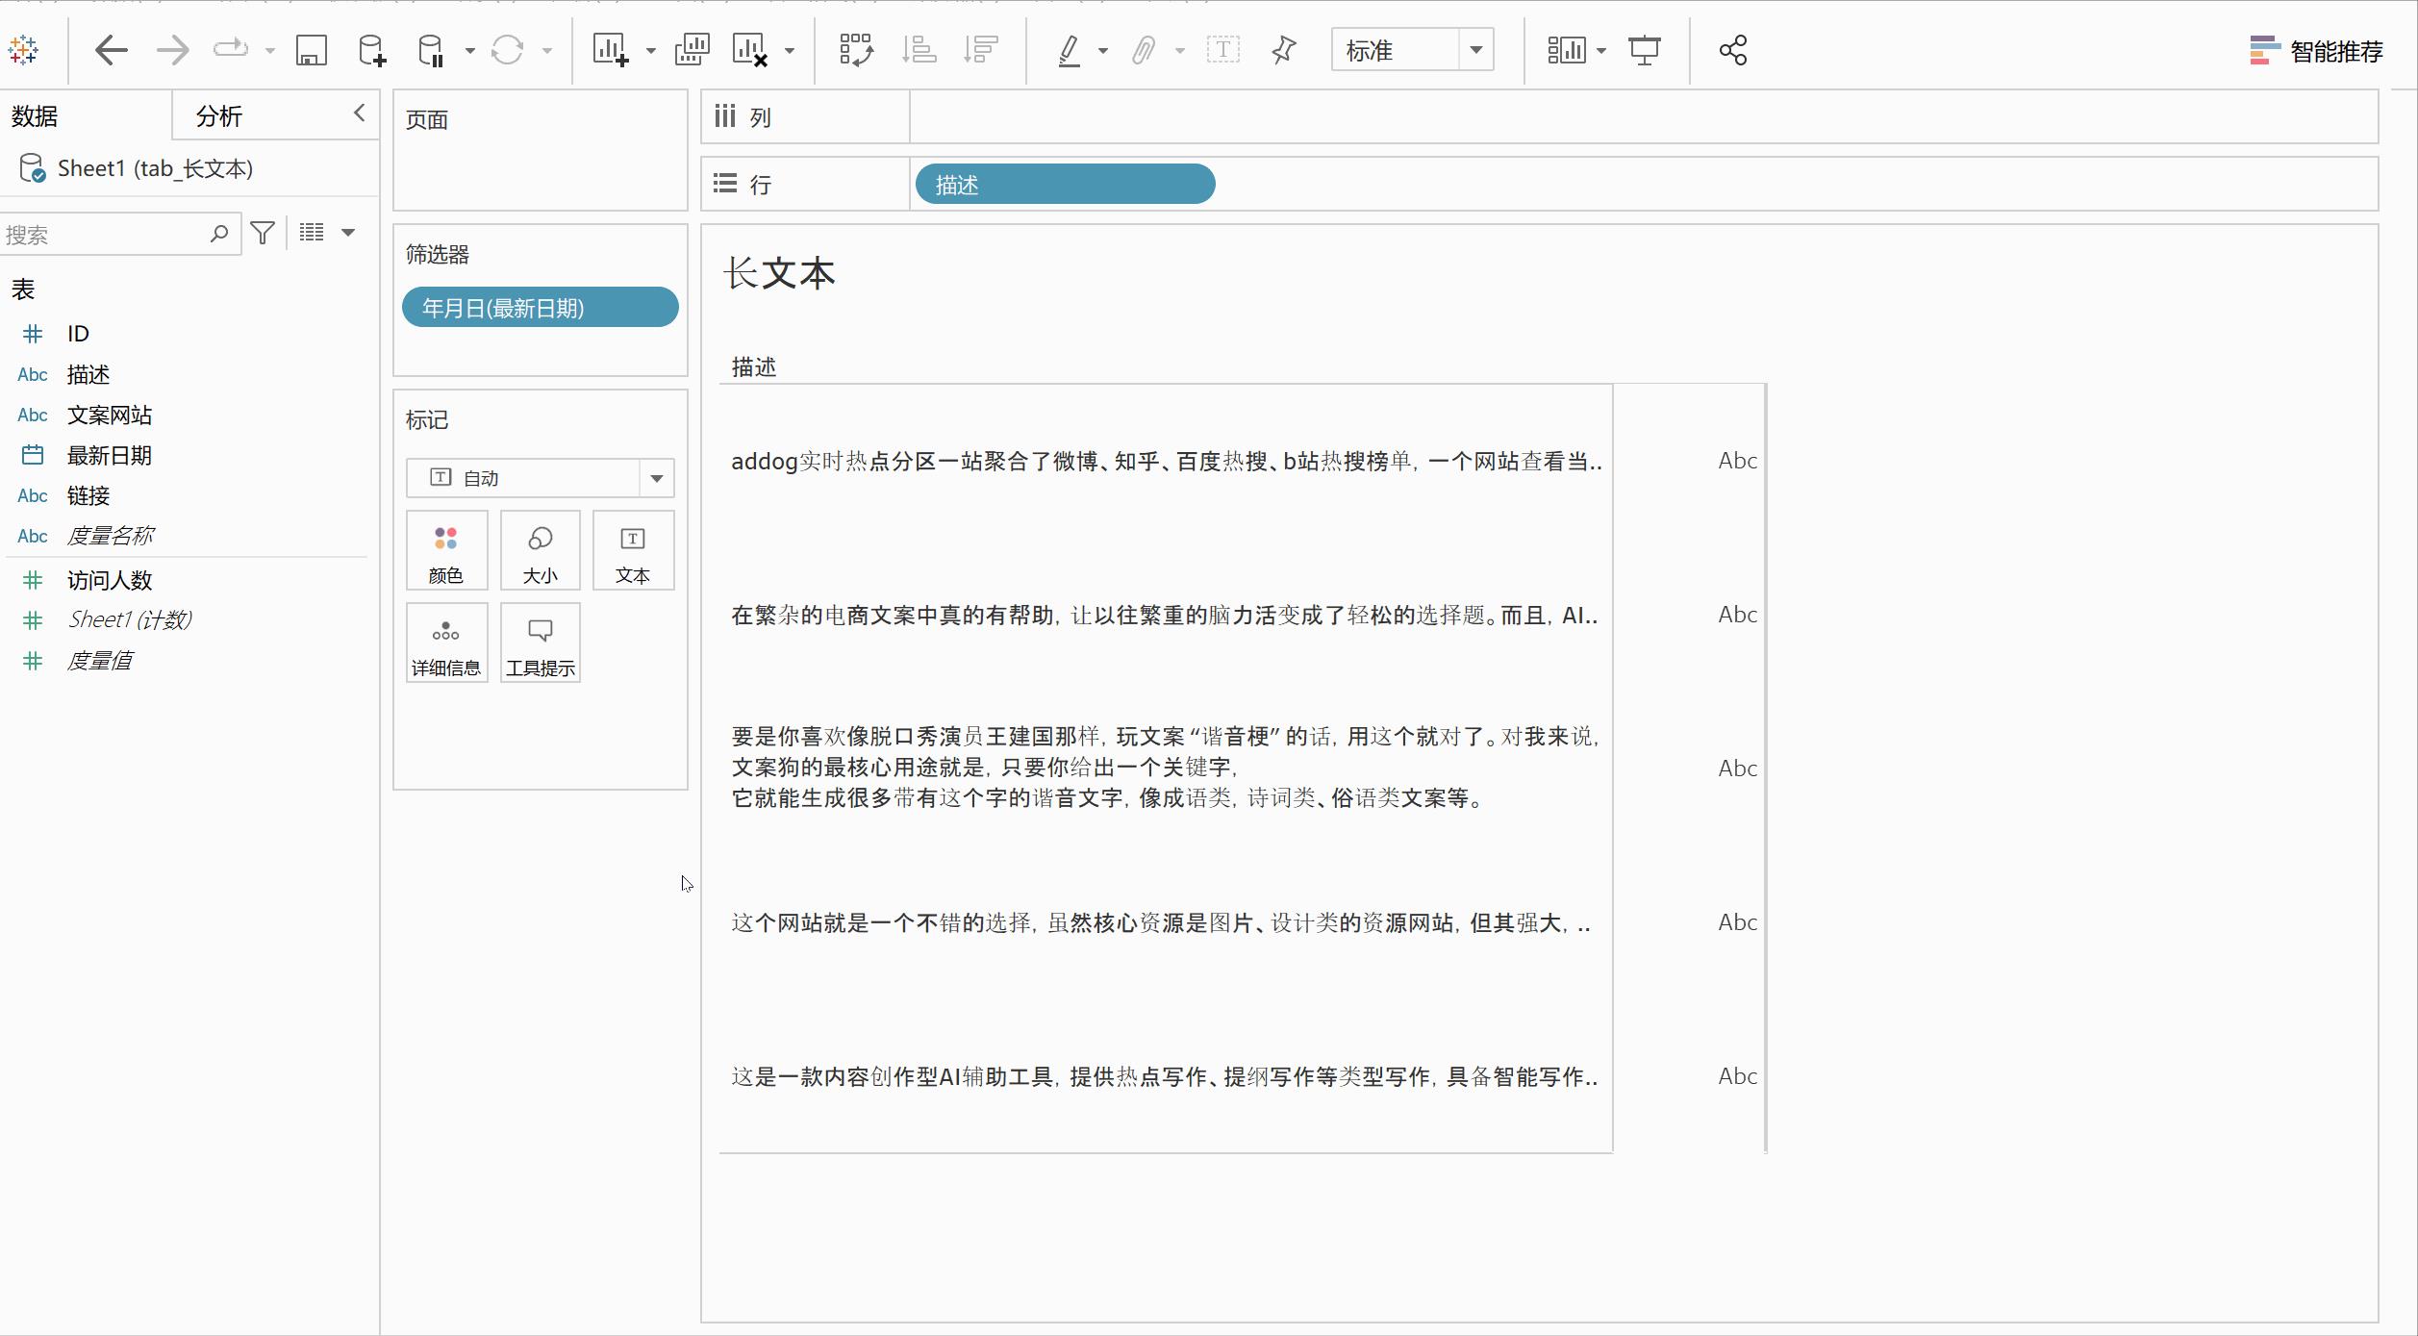Click the 描述 column header in view

[754, 366]
